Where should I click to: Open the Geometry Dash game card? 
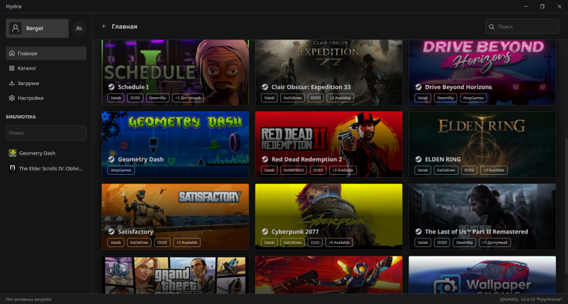point(175,145)
